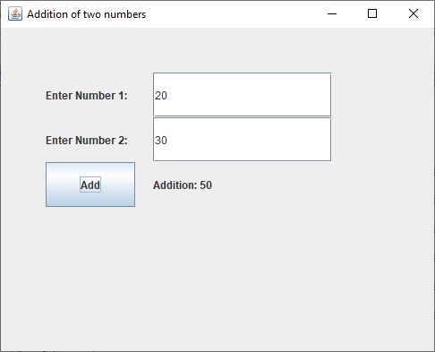Minimize the Addition of two numbers window
Viewport: 435px width, 352px height.
click(x=332, y=13)
